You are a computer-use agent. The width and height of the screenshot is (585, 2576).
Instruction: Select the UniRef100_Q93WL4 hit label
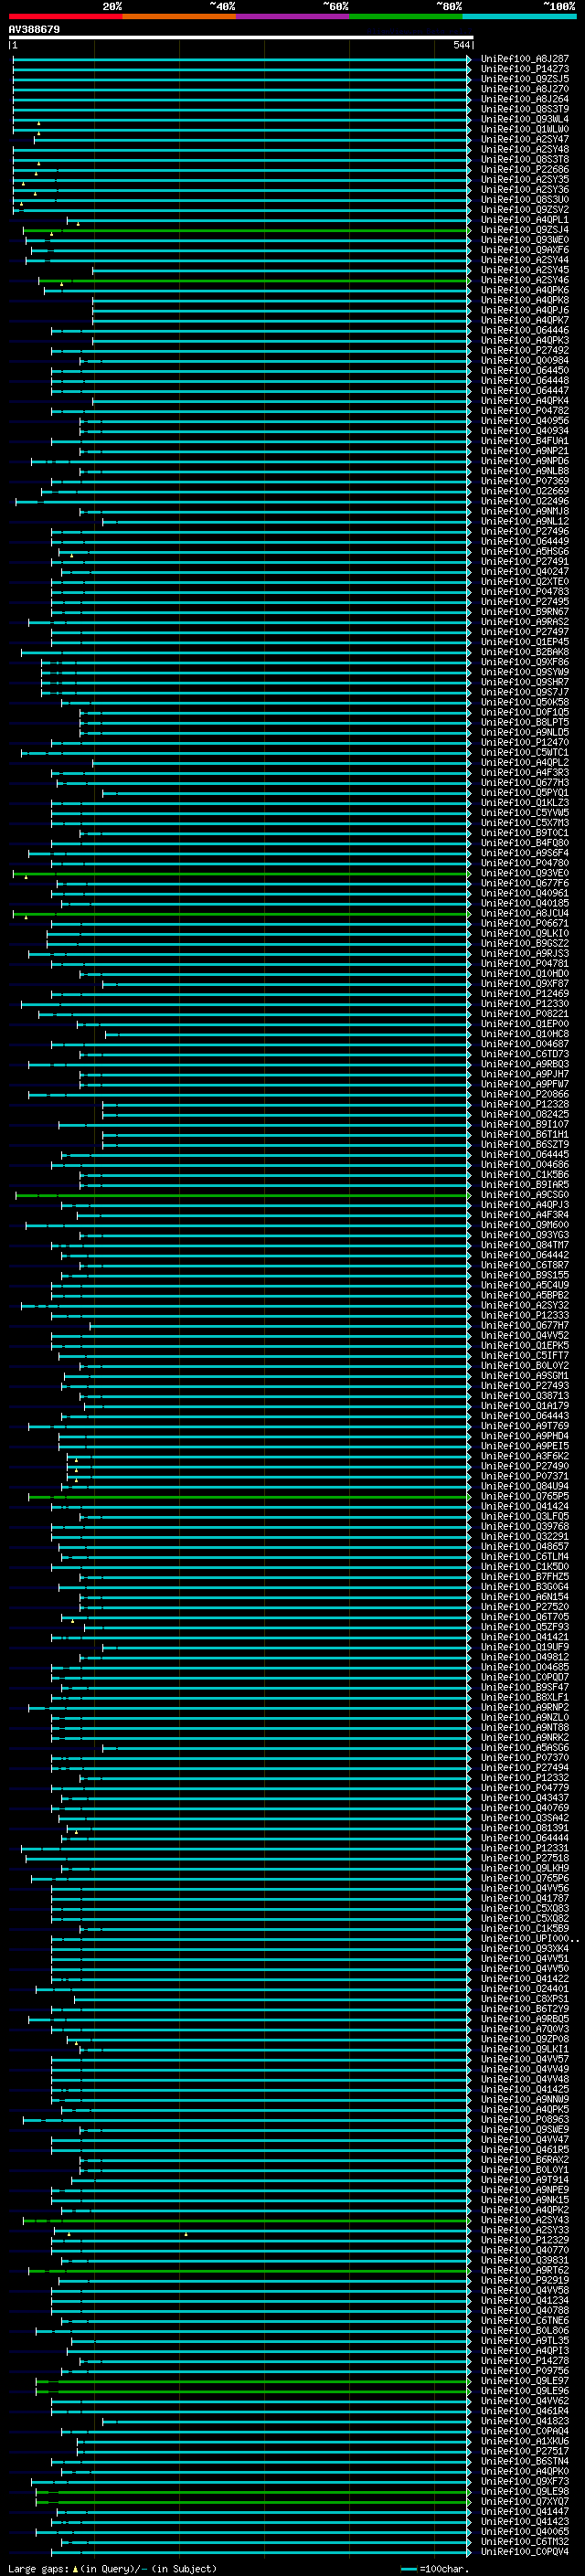pos(525,119)
